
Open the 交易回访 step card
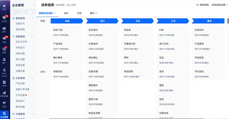point(208,32)
